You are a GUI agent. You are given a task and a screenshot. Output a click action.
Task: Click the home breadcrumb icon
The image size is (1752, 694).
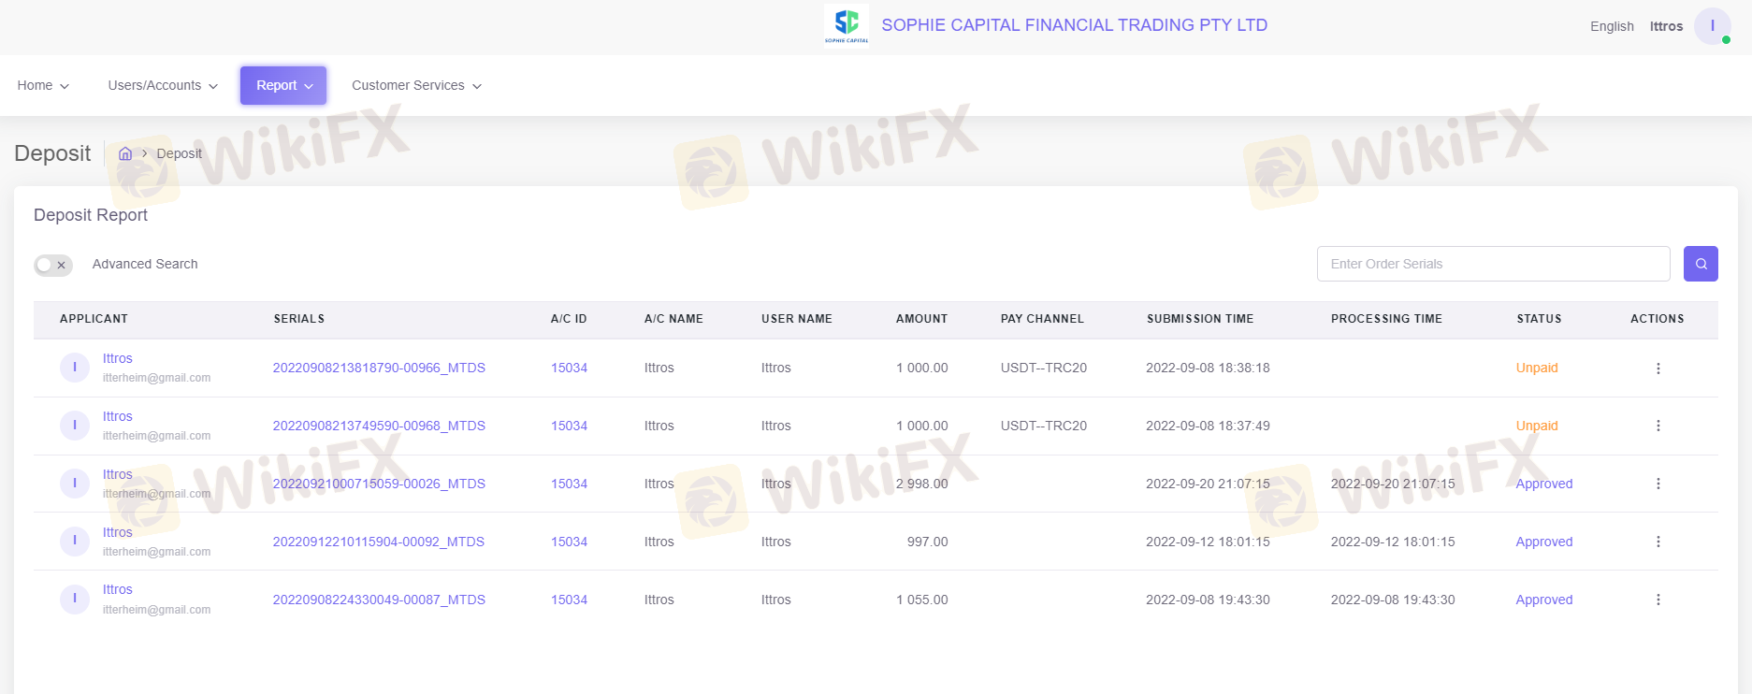click(125, 153)
